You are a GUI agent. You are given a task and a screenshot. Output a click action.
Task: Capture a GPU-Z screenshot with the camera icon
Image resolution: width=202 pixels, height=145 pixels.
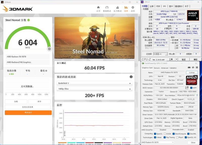tap(189, 67)
